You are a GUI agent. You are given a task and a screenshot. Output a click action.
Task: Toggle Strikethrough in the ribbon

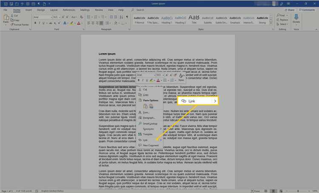(x=51, y=23)
